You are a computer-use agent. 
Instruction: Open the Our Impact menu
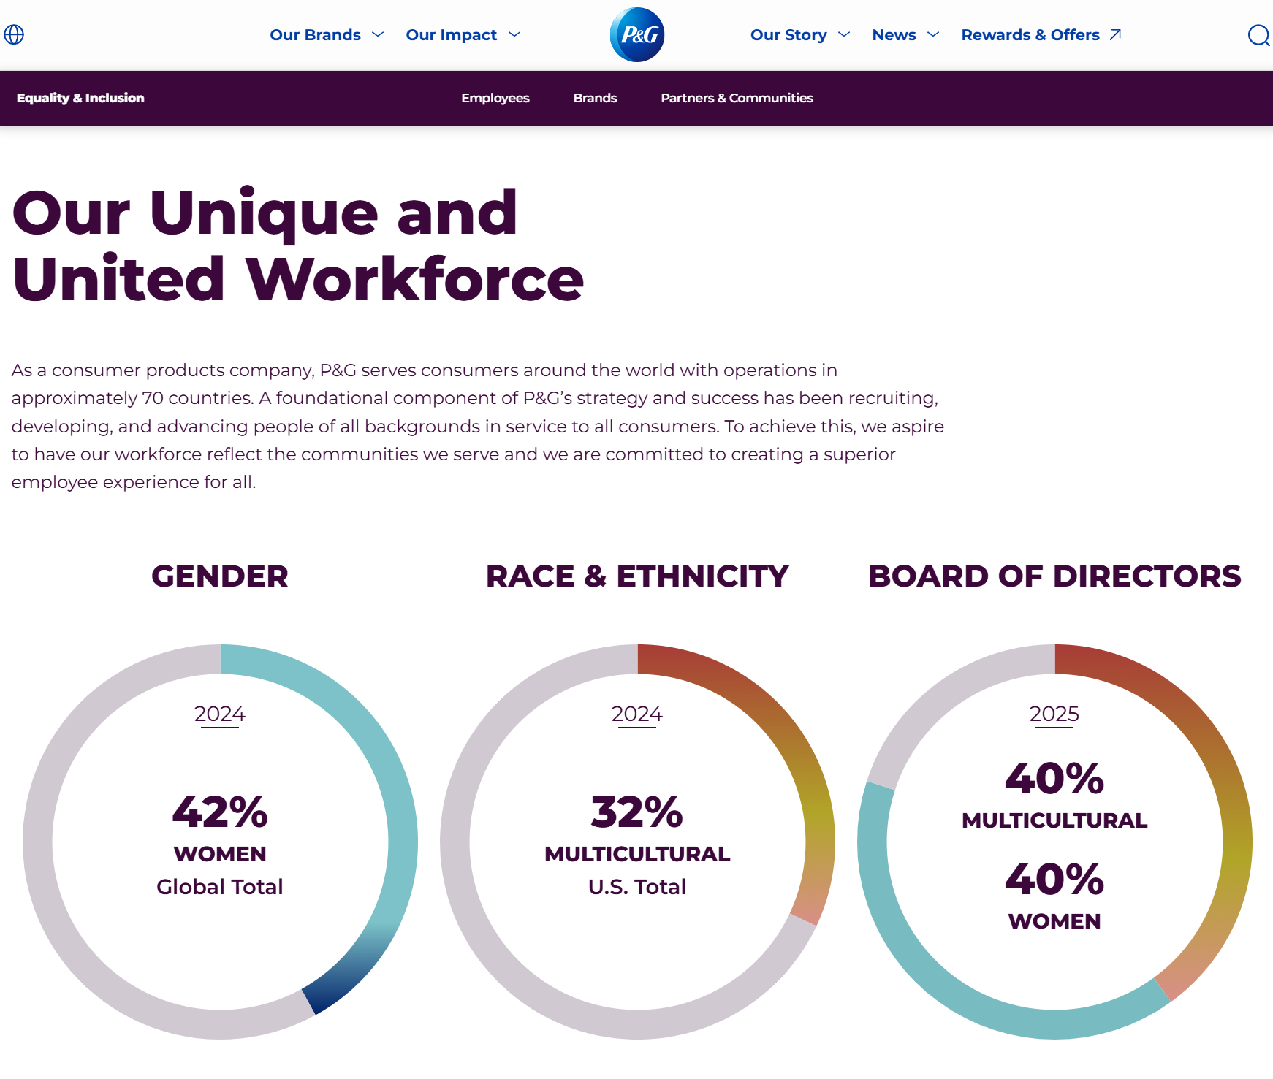(x=451, y=34)
